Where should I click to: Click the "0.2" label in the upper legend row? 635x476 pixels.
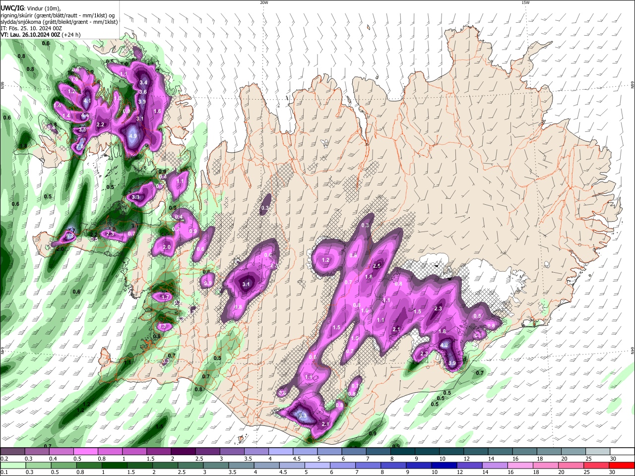(x=3, y=459)
